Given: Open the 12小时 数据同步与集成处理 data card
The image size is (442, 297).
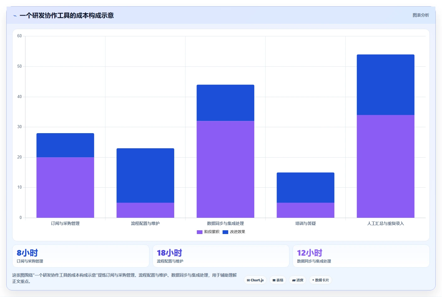Looking at the screenshot, I should [x=361, y=256].
